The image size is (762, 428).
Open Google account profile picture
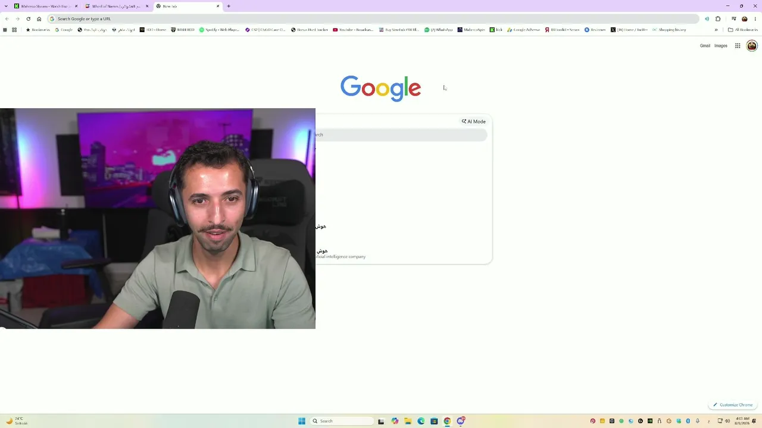click(x=752, y=46)
